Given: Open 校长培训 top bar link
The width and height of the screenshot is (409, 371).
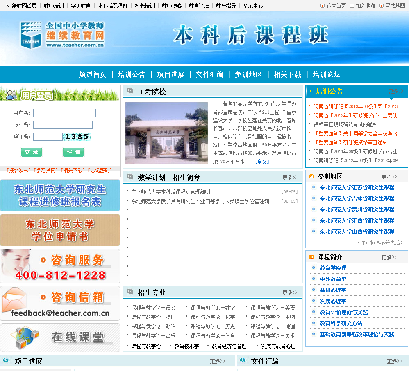Looking at the screenshot, I should tap(145, 6).
